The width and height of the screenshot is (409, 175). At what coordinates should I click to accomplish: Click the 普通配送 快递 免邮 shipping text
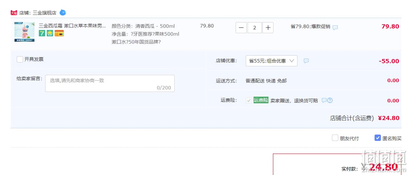[x=266, y=81]
